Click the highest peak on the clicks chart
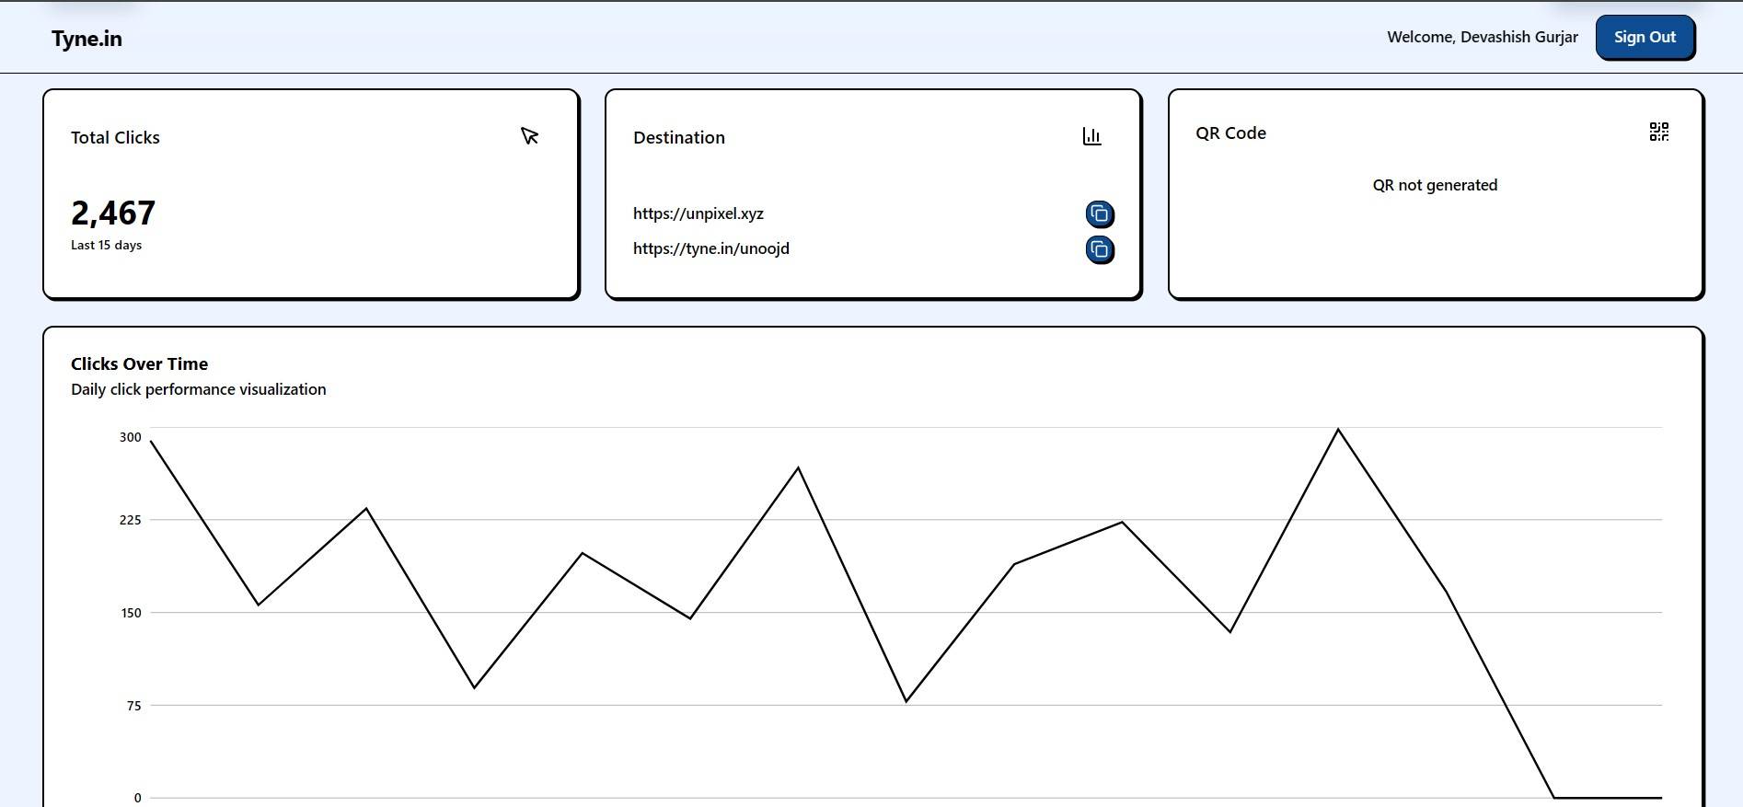This screenshot has width=1743, height=807. point(1337,430)
